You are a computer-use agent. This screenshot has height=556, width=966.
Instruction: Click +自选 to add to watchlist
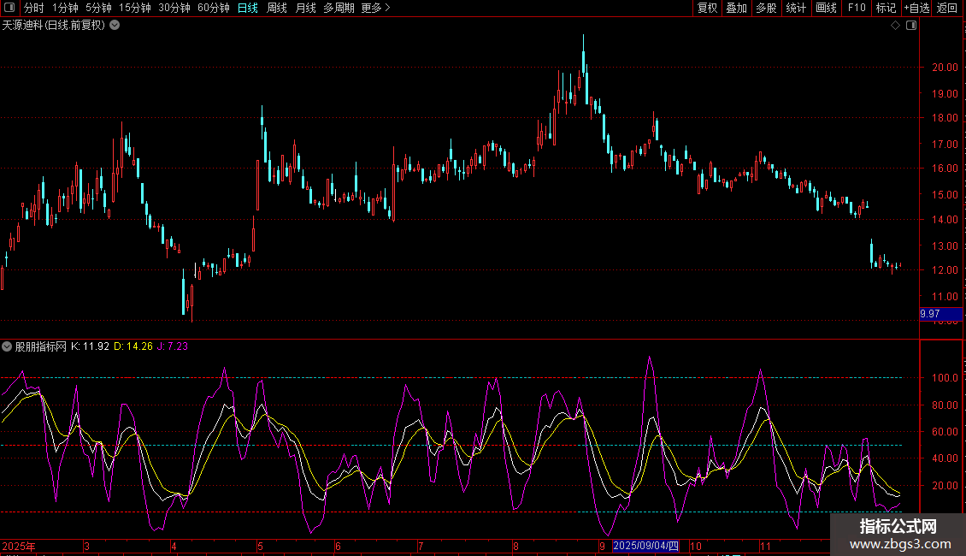click(x=916, y=8)
